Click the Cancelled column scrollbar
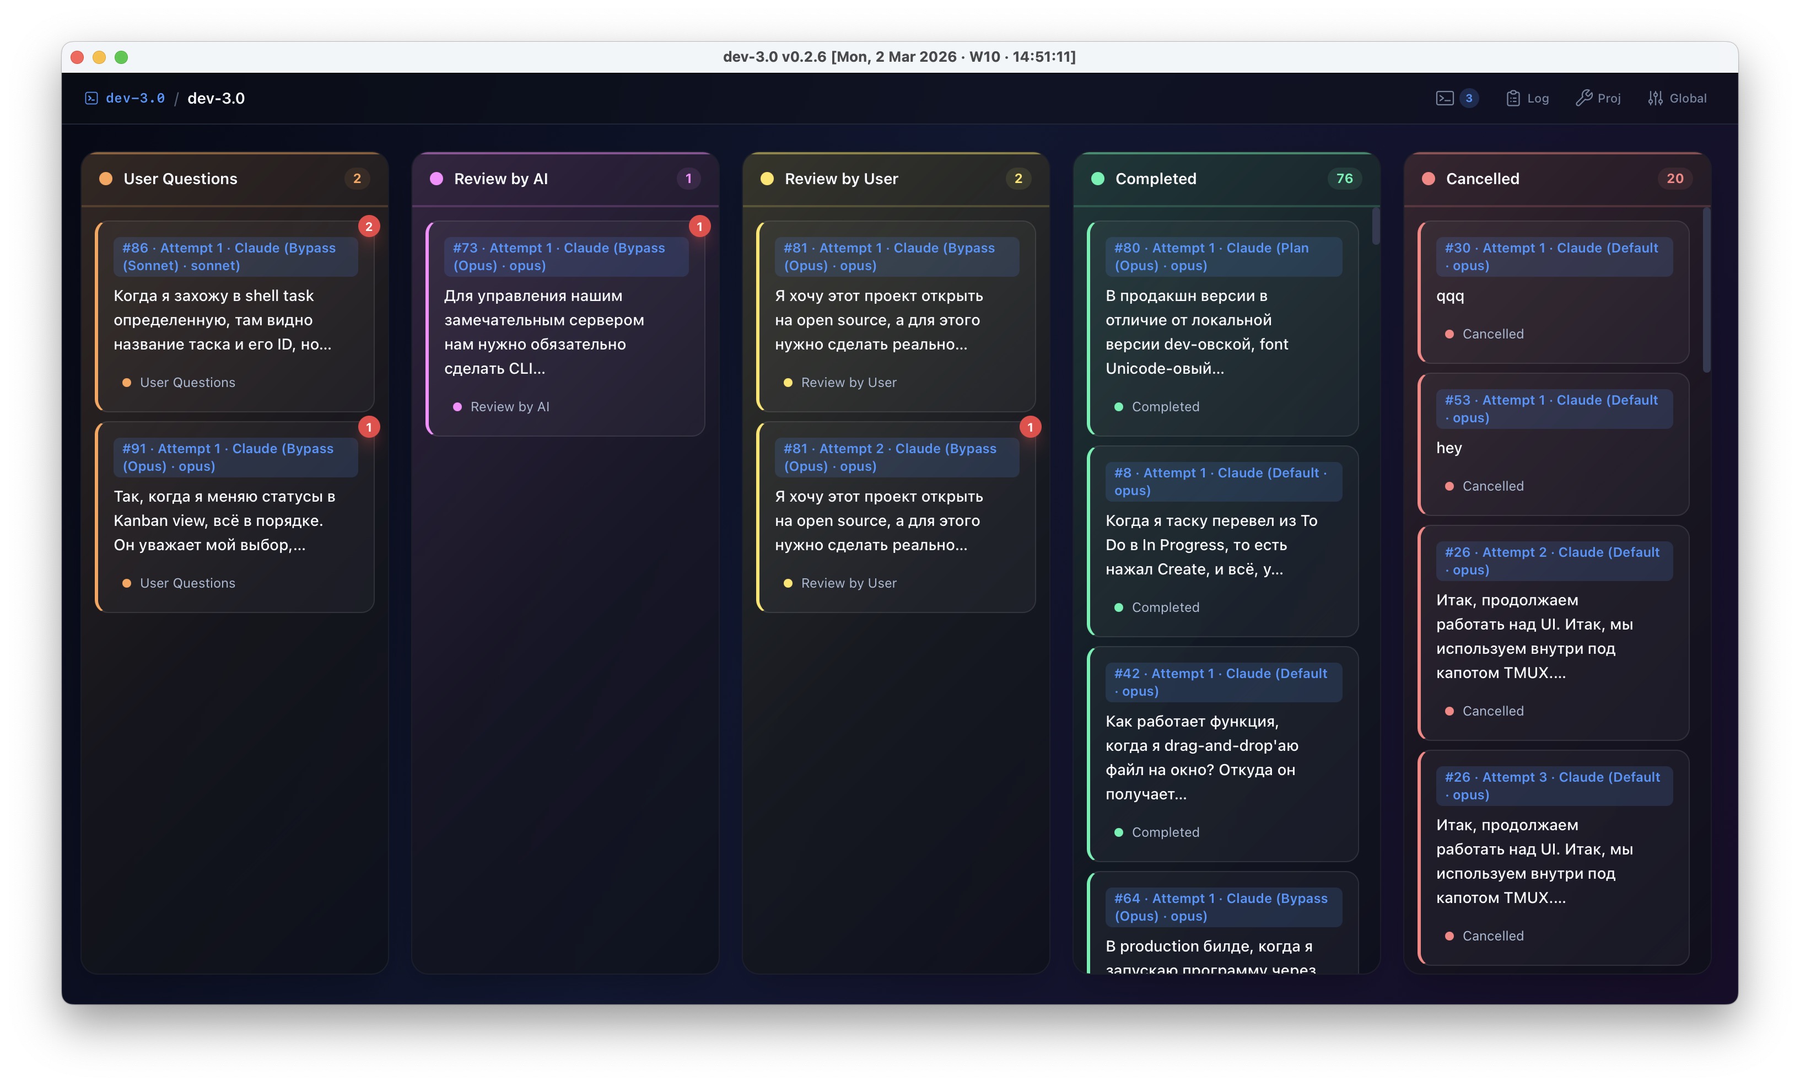1800x1086 pixels. 1706,289
